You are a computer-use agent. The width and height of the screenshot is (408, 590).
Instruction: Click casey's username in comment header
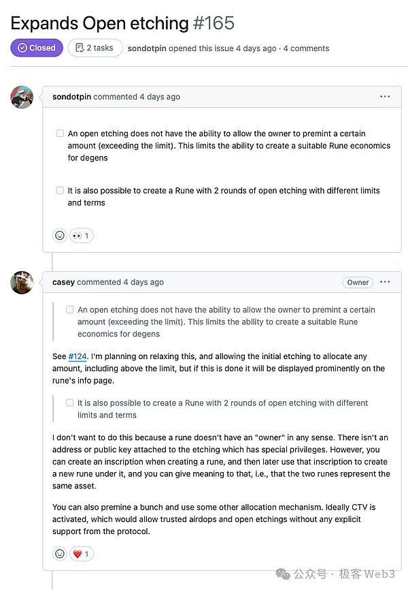tap(63, 282)
